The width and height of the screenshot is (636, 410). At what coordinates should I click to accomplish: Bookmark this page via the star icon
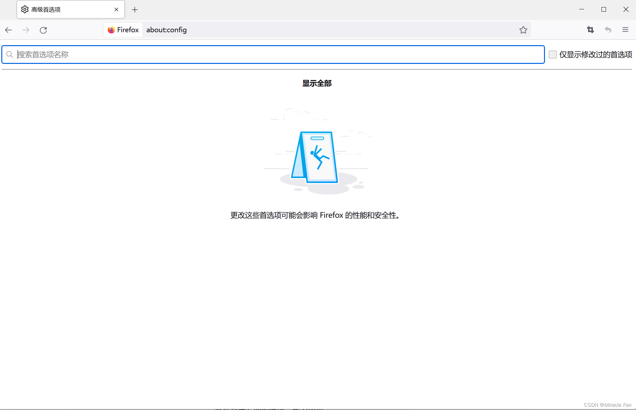pyautogui.click(x=523, y=30)
